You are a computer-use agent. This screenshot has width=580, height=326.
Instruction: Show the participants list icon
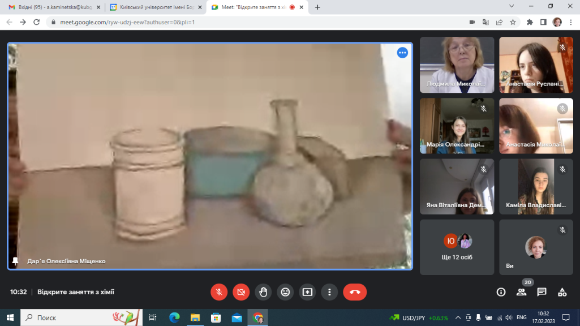tap(522, 292)
